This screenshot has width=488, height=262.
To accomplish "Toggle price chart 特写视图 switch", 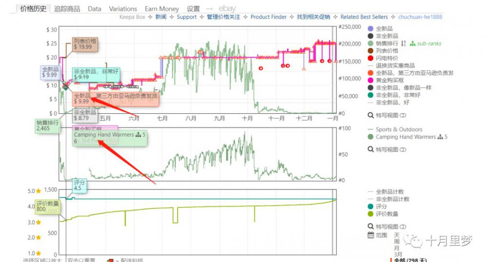I will pyautogui.click(x=403, y=116).
